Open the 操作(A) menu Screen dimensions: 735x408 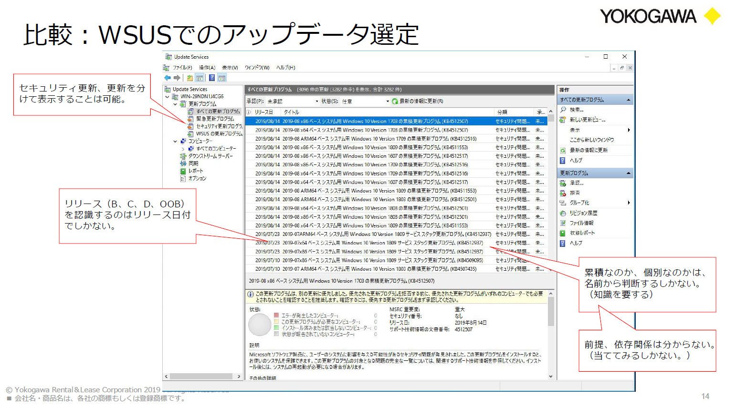(x=207, y=68)
